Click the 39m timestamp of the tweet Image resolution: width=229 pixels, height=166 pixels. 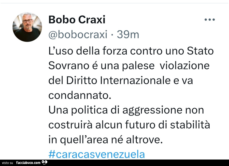click(128, 34)
